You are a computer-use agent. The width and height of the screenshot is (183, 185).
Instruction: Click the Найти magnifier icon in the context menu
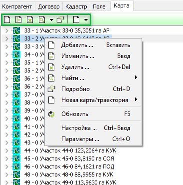coord(51,78)
